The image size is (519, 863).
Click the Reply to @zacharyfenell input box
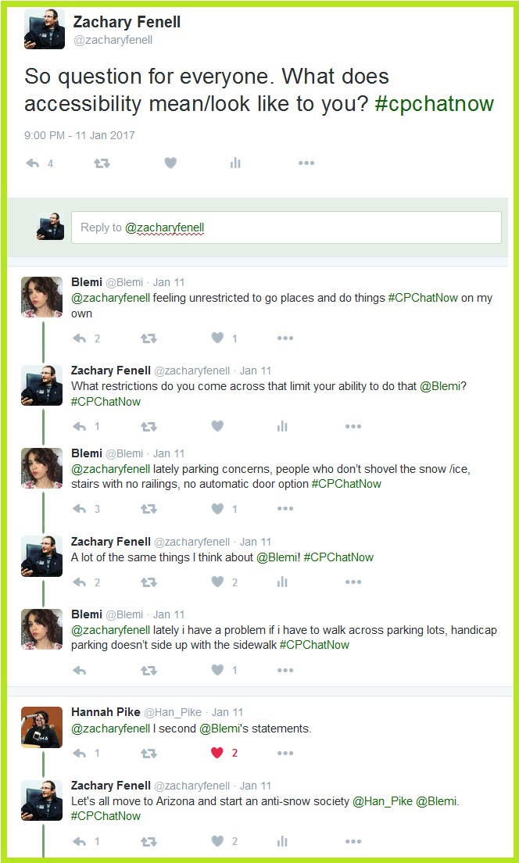286,227
